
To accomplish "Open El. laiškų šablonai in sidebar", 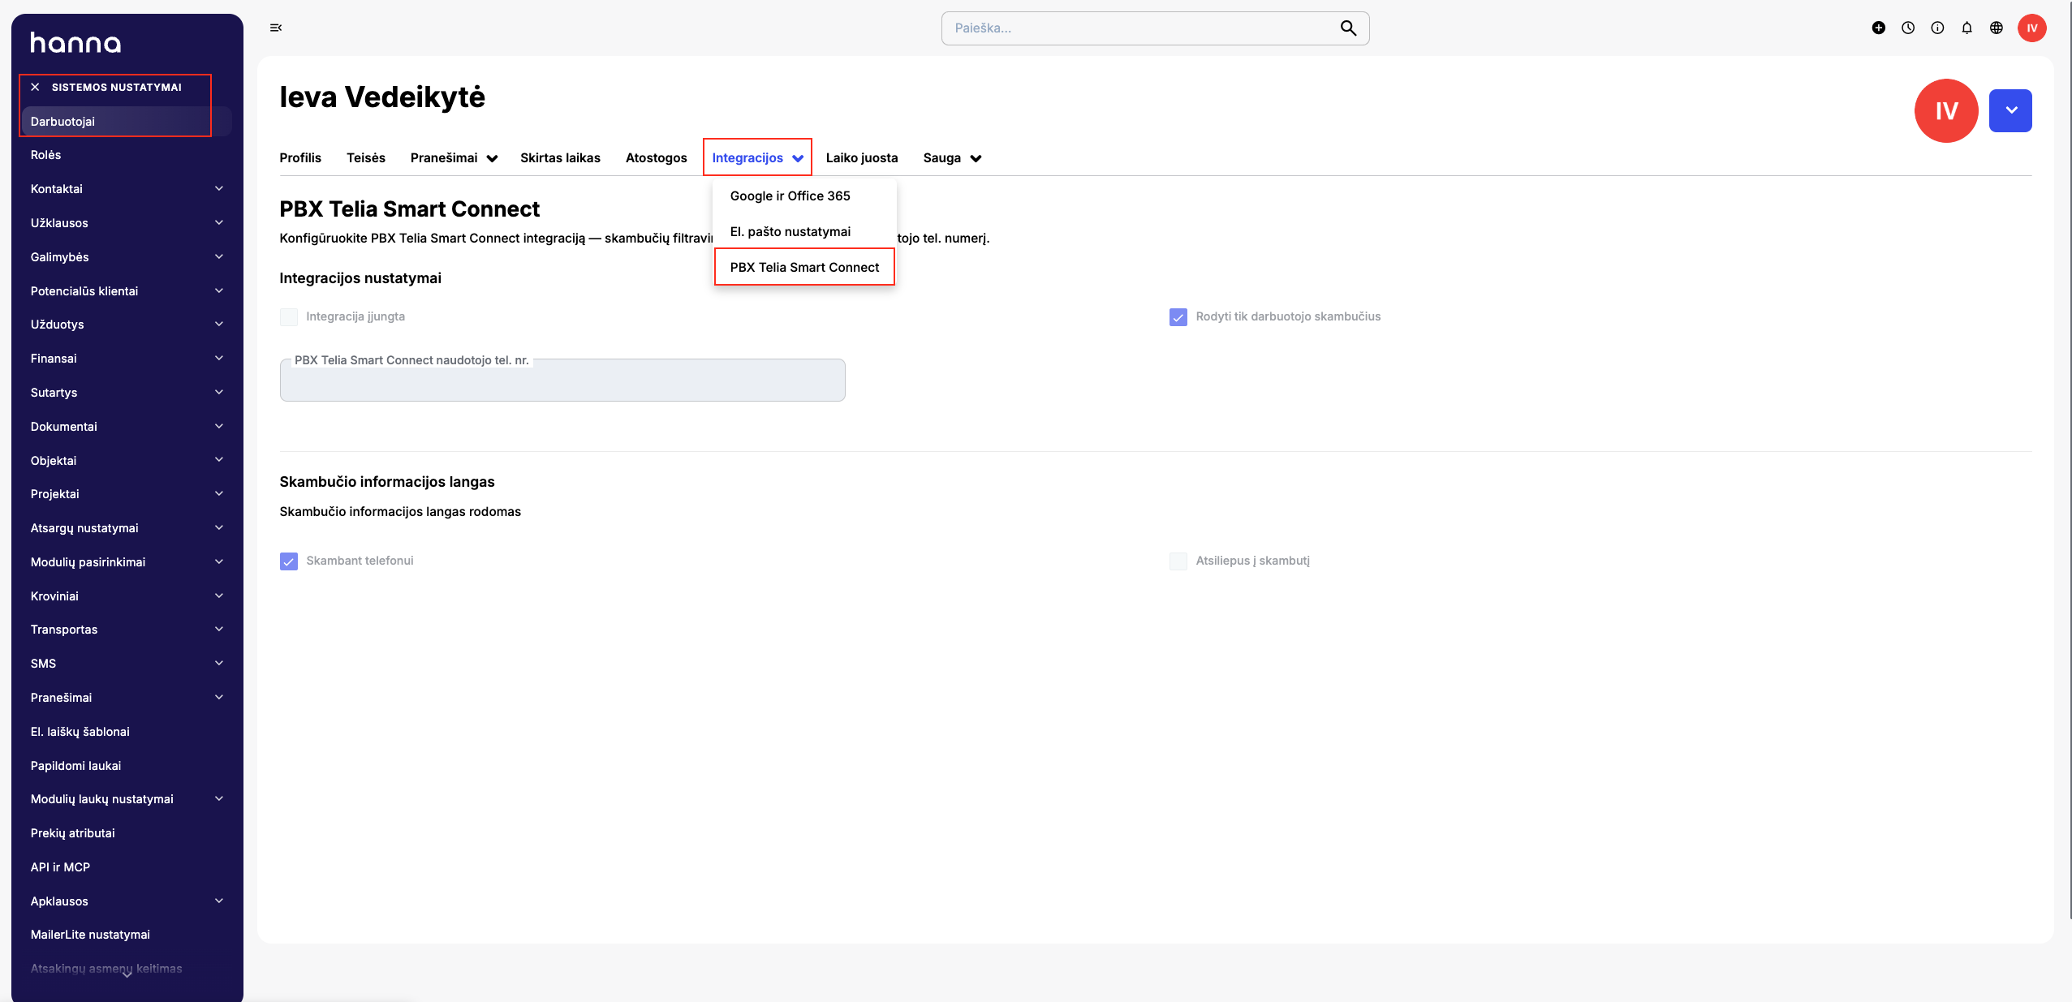I will click(127, 731).
